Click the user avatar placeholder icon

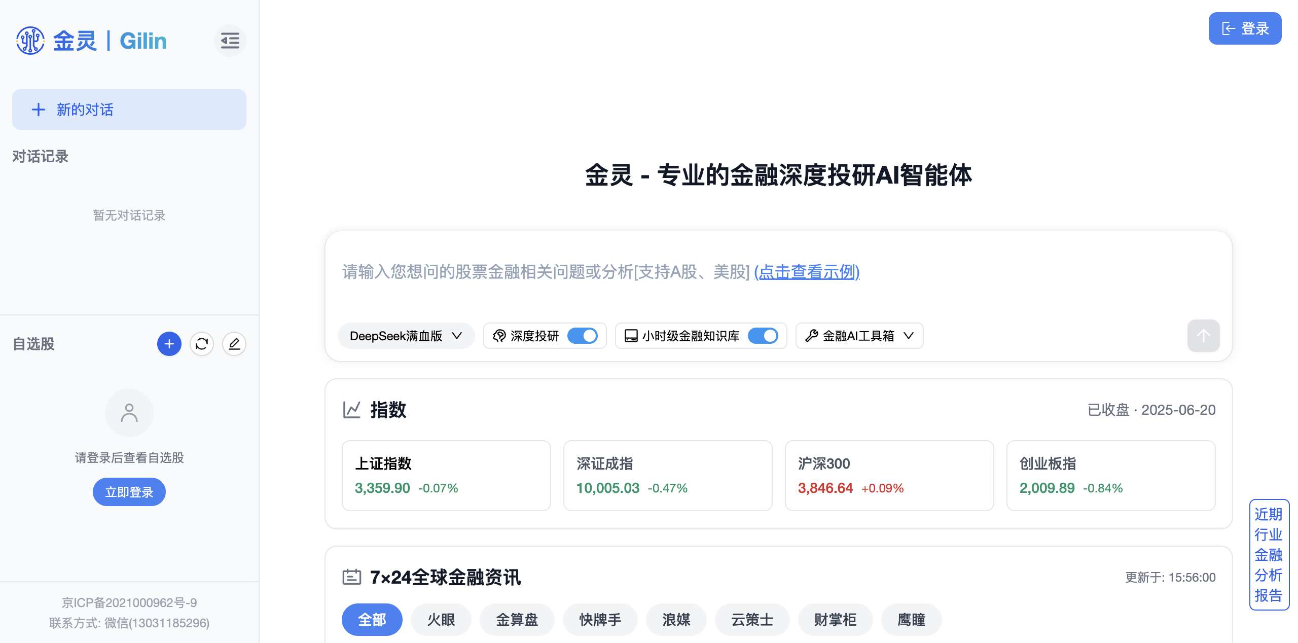coord(129,413)
